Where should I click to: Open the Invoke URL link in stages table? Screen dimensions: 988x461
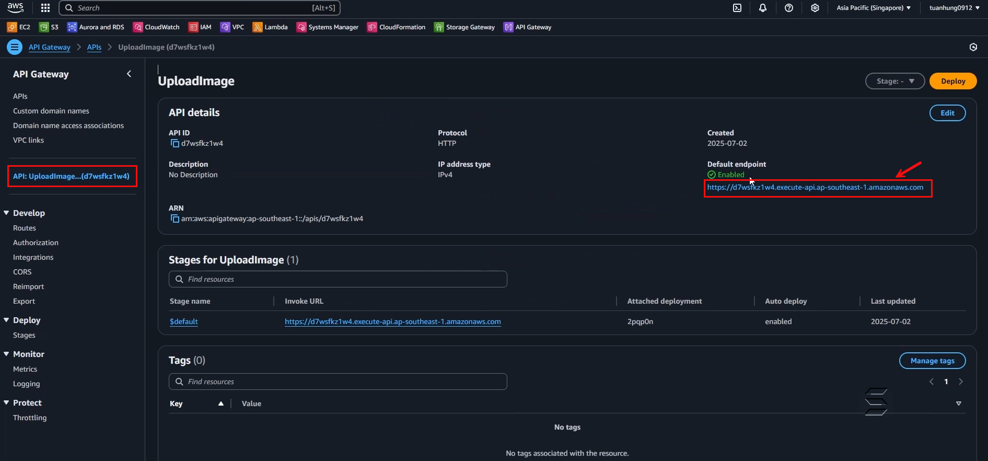(393, 321)
